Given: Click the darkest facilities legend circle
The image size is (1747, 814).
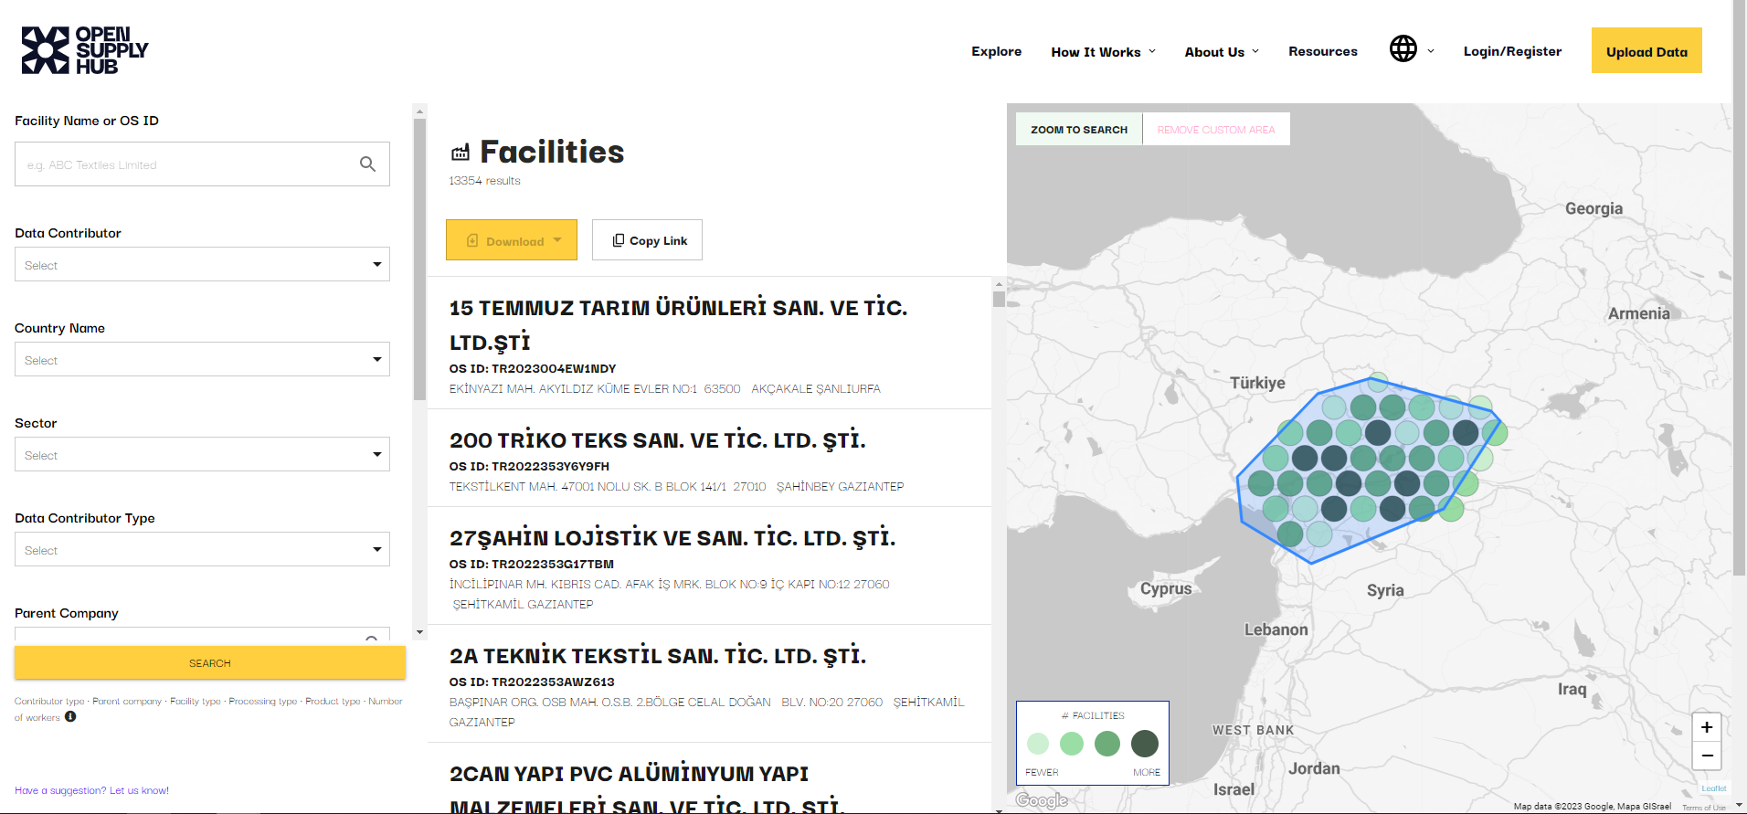Looking at the screenshot, I should click(1144, 744).
